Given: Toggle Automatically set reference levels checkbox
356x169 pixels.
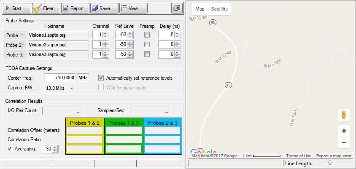Looking at the screenshot, I should click(x=101, y=78).
